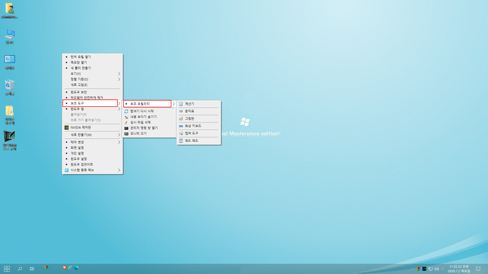The height and width of the screenshot is (274, 488).
Task: Select the 휴지통 recycle bin icon
Action: [10, 88]
